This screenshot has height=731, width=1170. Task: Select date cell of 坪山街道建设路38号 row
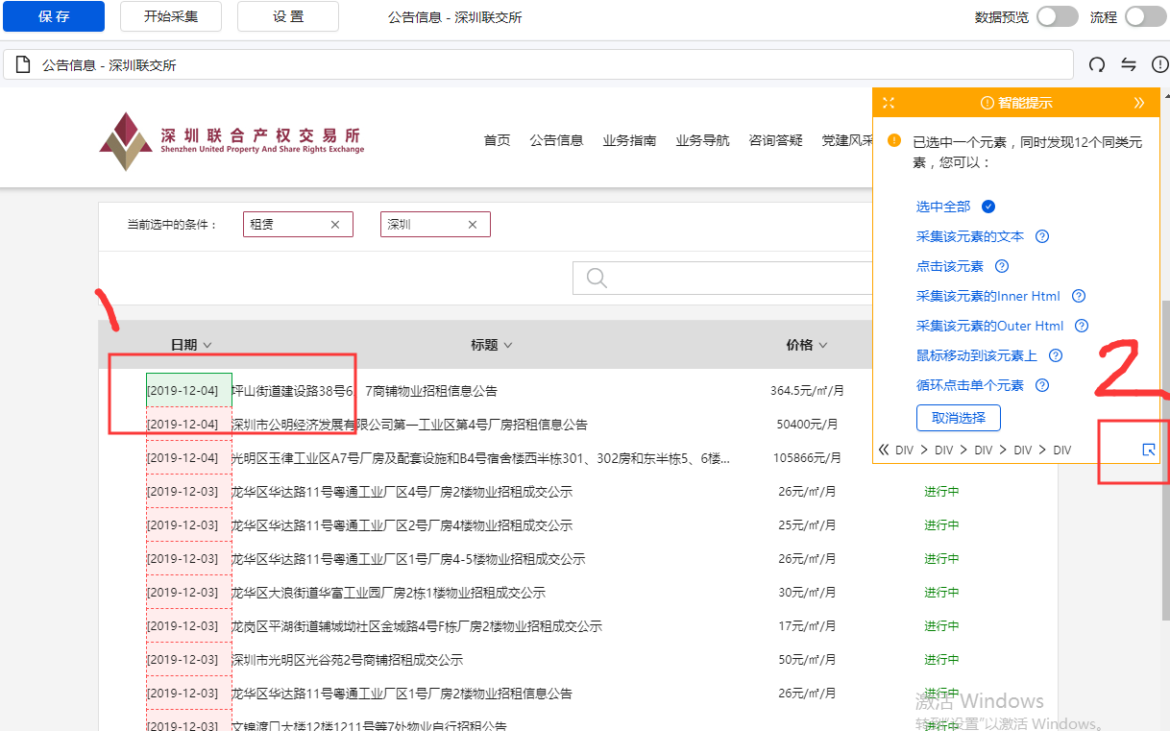tap(188, 390)
